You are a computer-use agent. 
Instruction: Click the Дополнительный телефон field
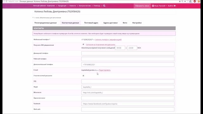(128, 65)
